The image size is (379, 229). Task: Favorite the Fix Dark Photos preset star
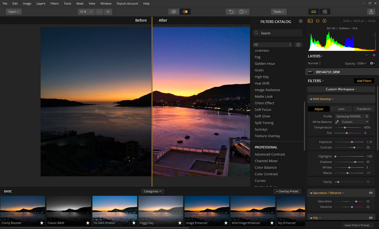[x=133, y=223]
